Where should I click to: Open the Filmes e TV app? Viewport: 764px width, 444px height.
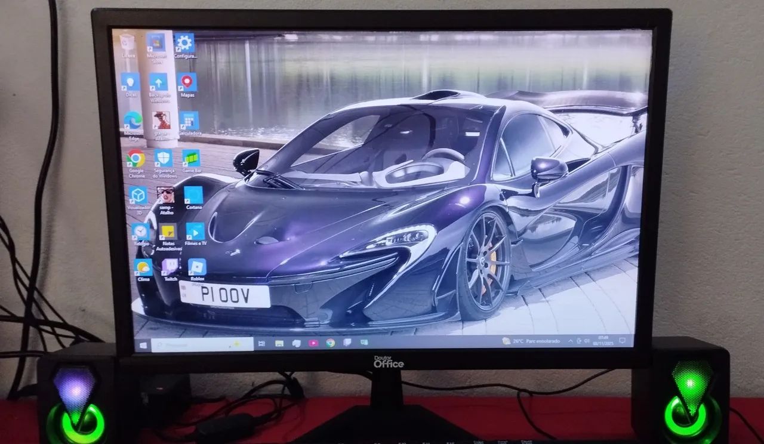[x=197, y=232]
